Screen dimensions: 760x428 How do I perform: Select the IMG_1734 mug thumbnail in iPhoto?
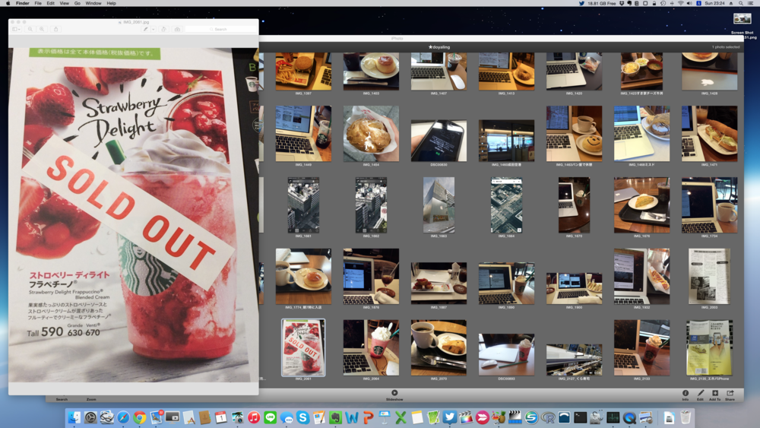(x=710, y=205)
